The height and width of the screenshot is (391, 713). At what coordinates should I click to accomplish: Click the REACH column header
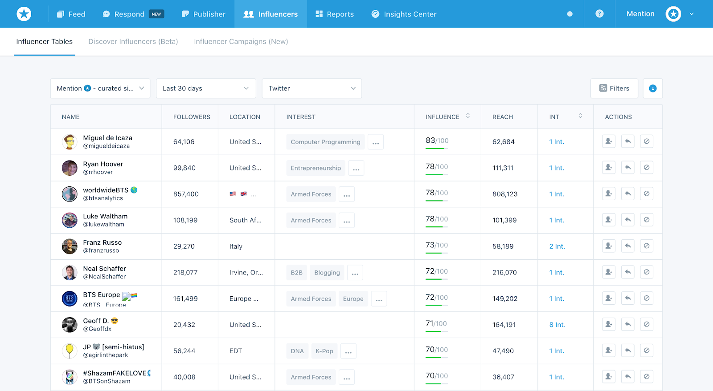pyautogui.click(x=503, y=117)
